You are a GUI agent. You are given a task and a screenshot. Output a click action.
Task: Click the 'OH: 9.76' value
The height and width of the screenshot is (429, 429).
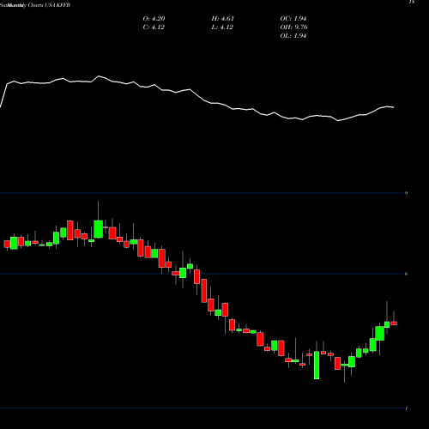293,27
